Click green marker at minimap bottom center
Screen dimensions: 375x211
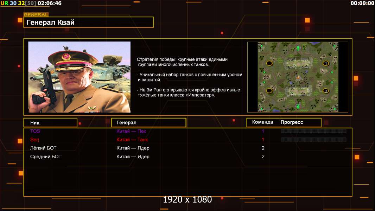point(298,106)
